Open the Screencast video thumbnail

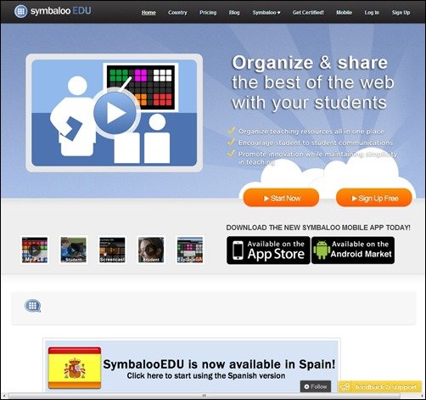[112, 250]
